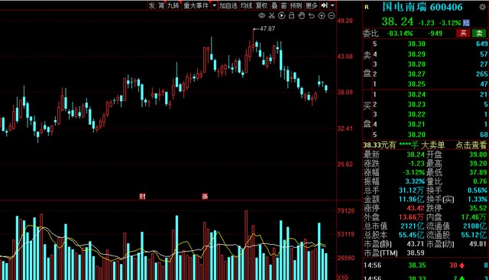This screenshot has width=489, height=280.
Task: Click the 跌停 price 35.52
Action: [x=478, y=208]
